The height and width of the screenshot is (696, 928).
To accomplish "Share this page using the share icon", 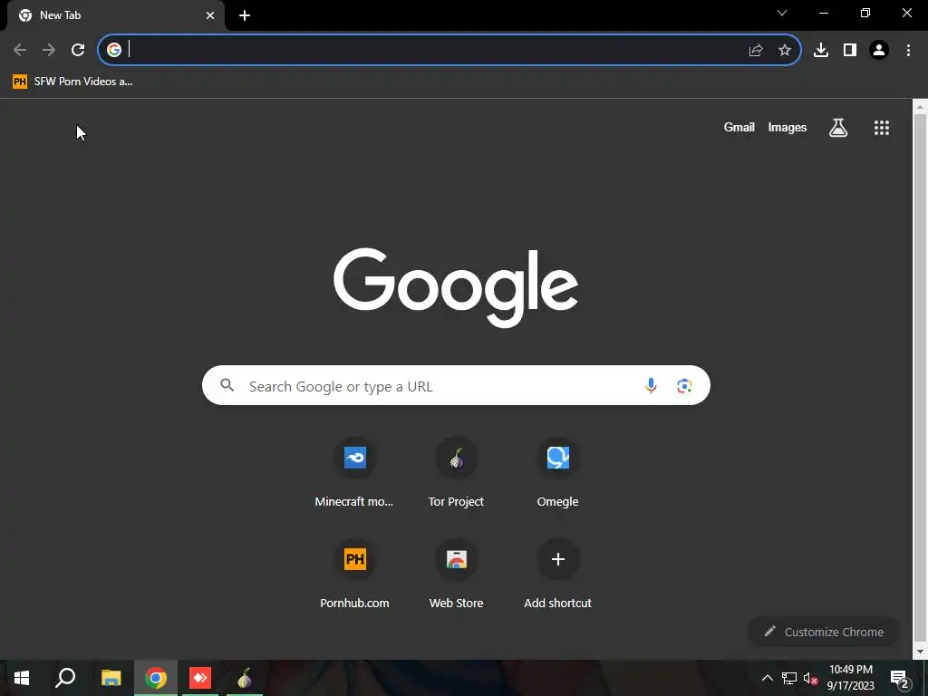I will [x=756, y=51].
